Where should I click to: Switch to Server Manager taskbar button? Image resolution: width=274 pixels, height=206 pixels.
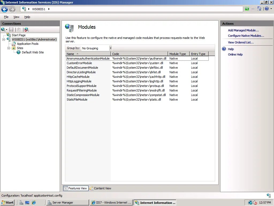pos(68,203)
